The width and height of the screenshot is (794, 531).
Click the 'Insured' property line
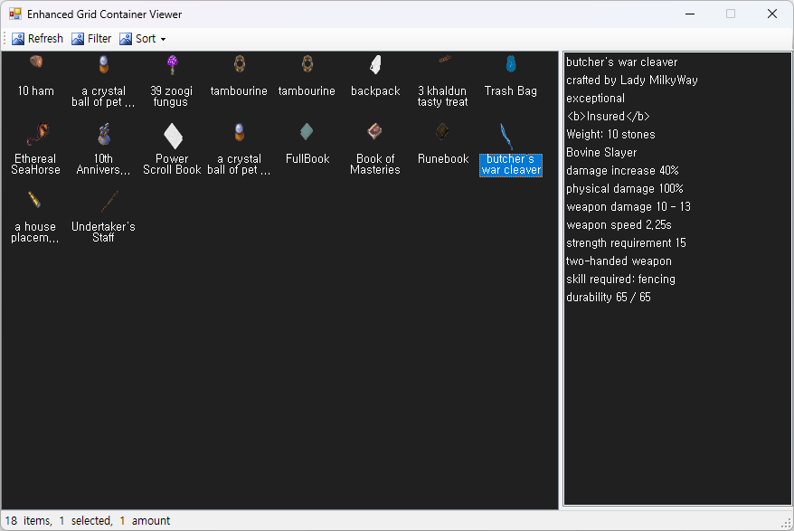pyautogui.click(x=608, y=117)
